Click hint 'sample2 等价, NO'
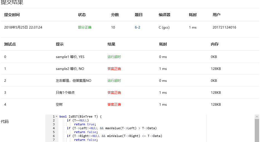The height and width of the screenshot is (142, 260). tap(70, 69)
